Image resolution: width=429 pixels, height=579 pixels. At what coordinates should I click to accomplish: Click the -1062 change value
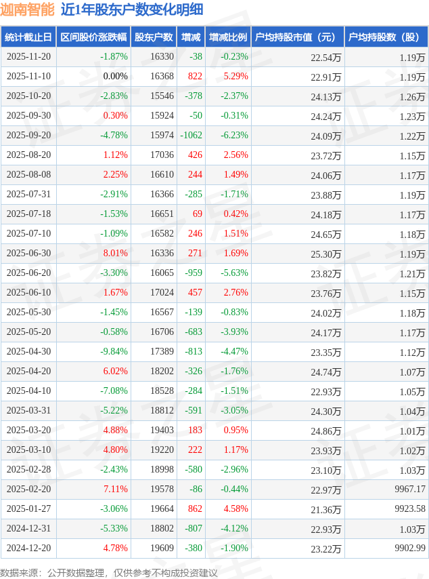coord(191,136)
